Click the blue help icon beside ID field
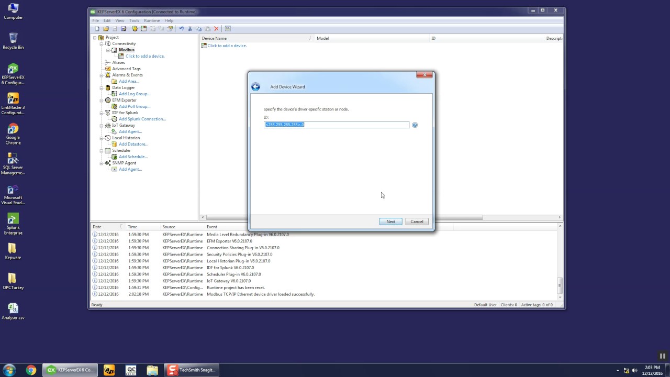 415,125
